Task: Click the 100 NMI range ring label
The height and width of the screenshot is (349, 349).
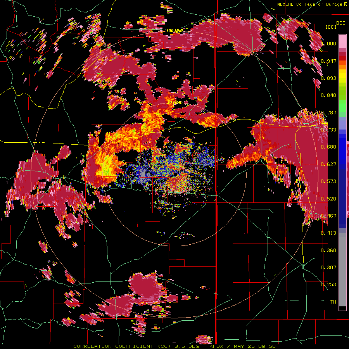Action: click(174, 31)
